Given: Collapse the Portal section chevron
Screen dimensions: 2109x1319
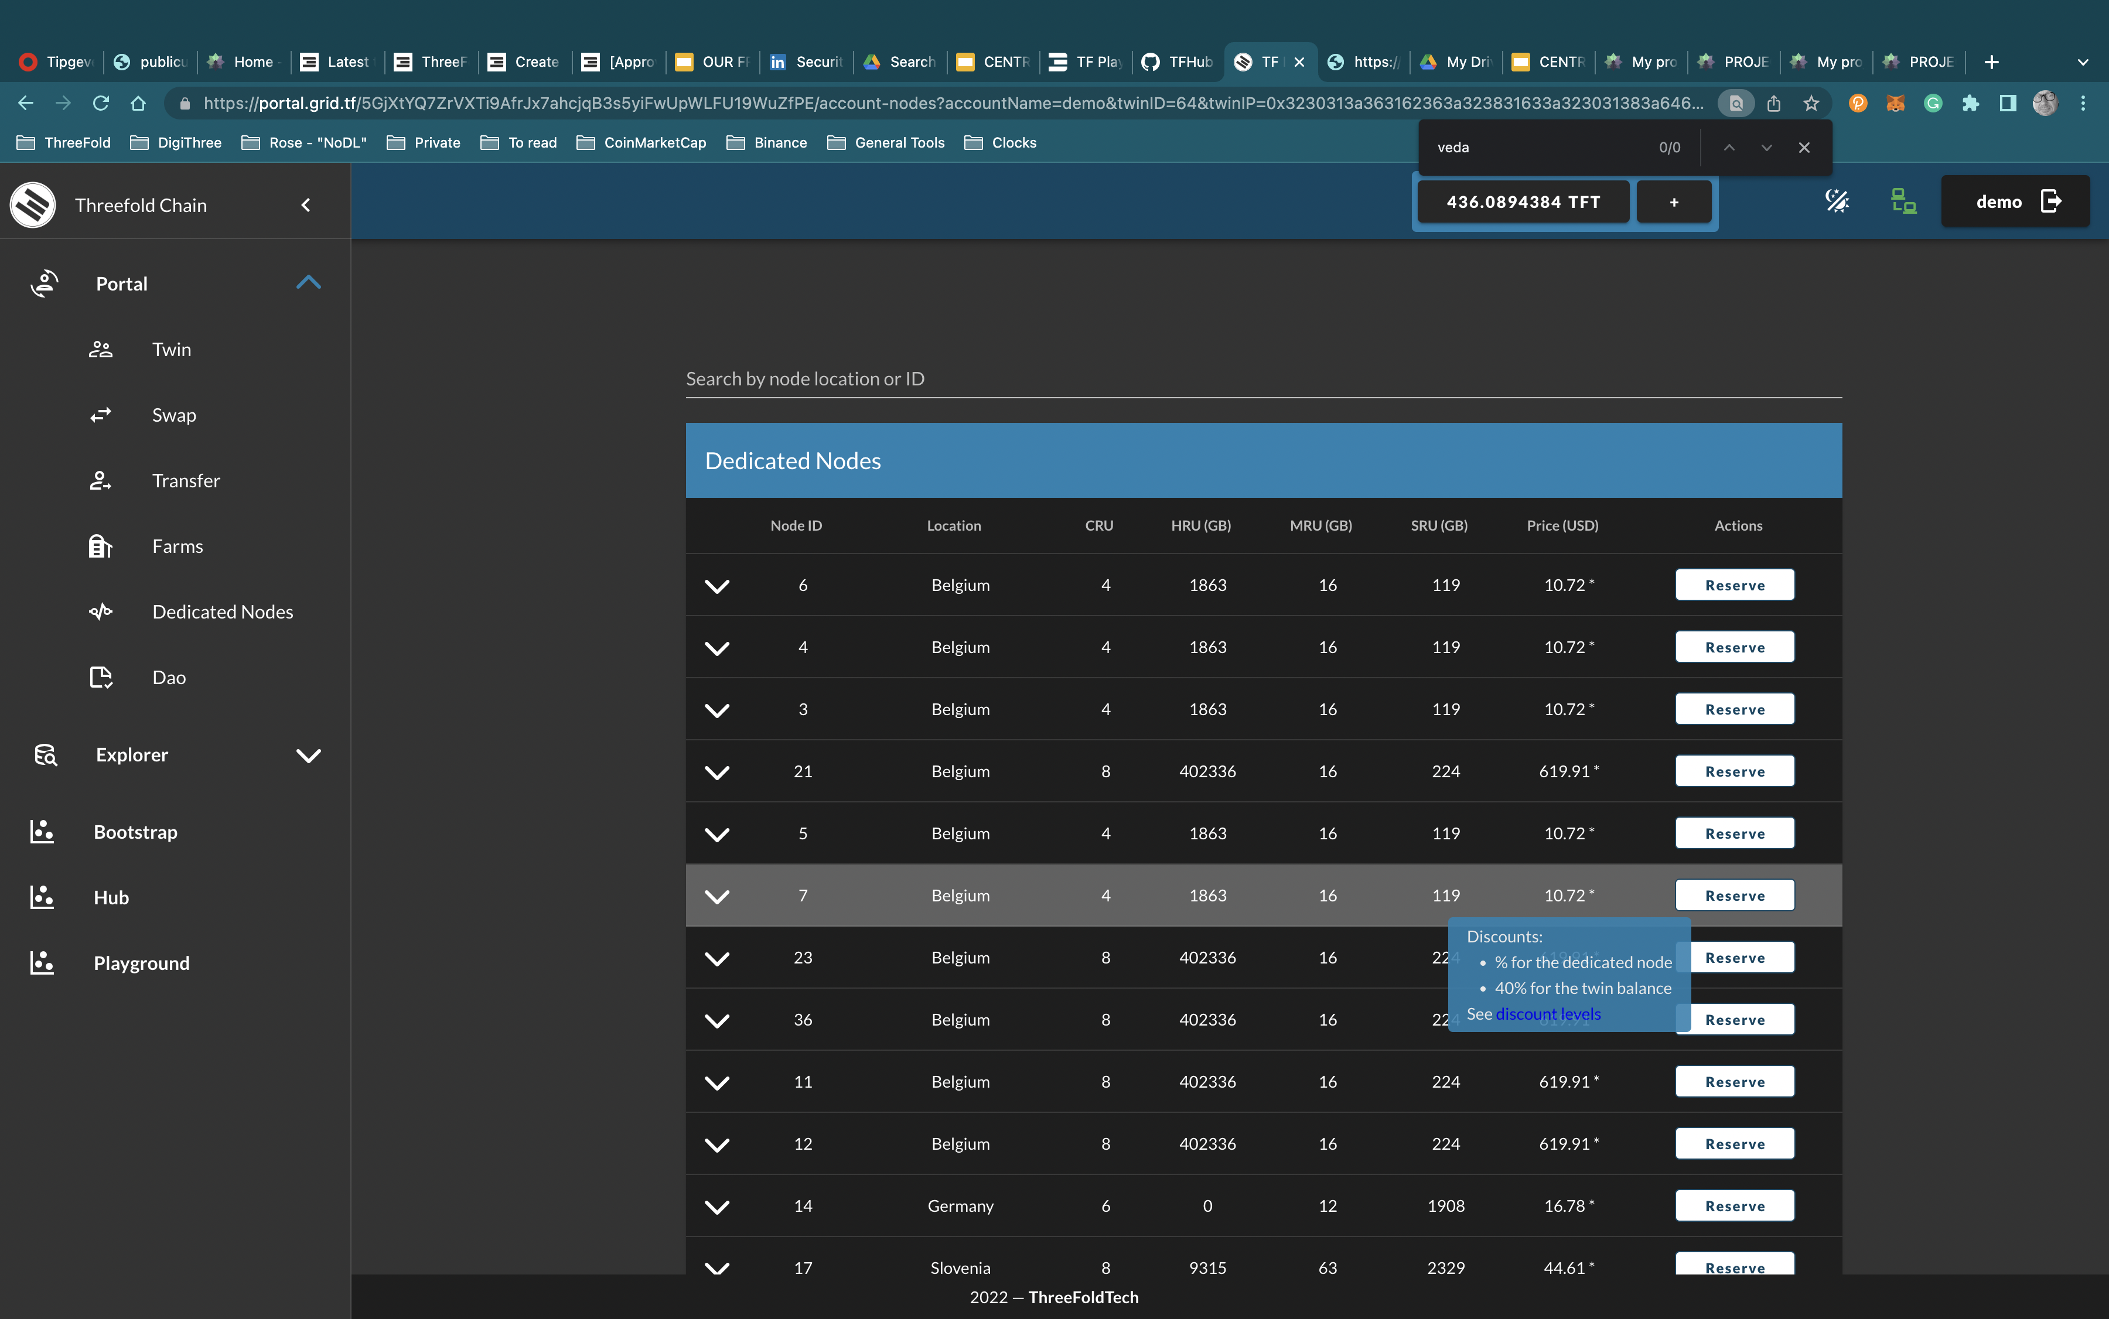Looking at the screenshot, I should 307,282.
